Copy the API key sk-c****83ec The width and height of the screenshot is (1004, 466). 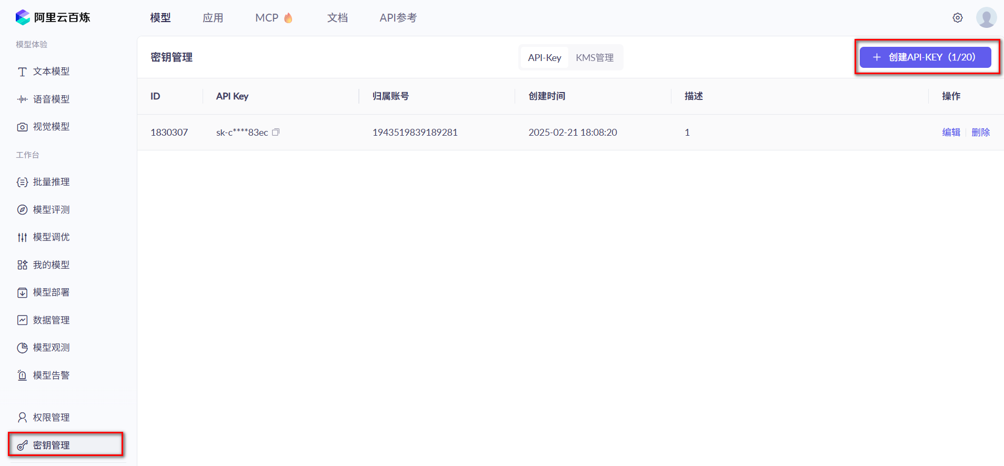pyautogui.click(x=276, y=132)
